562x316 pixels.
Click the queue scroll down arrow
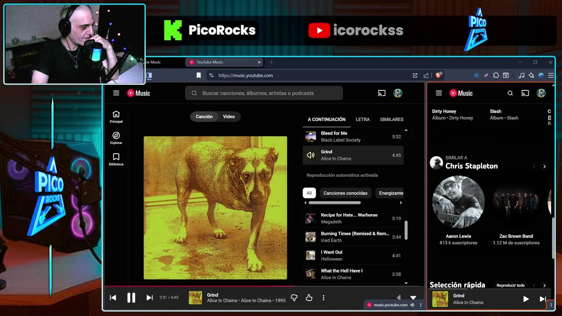(406, 283)
